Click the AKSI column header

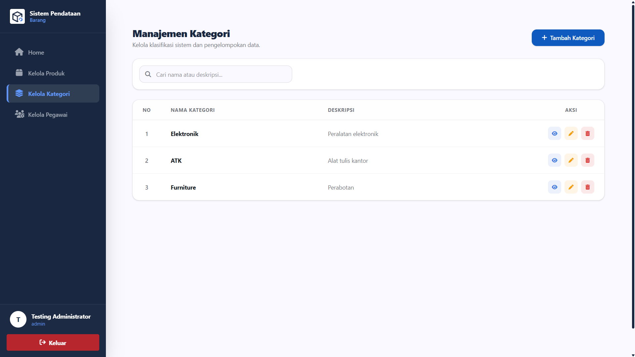571,110
